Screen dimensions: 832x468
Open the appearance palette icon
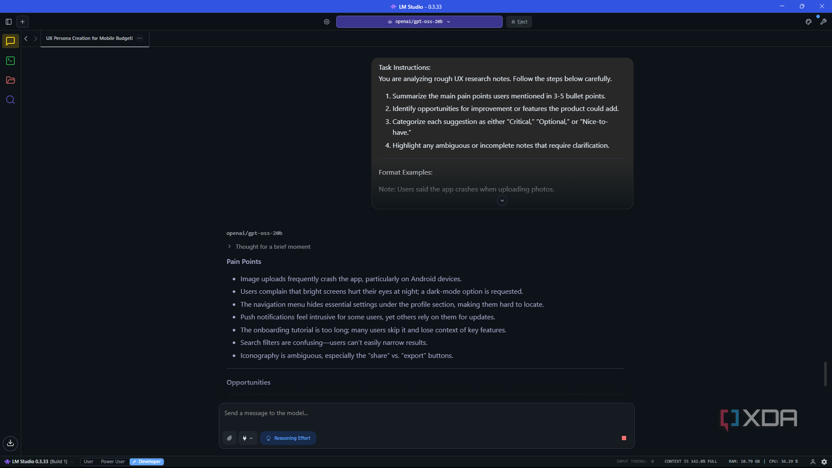[809, 22]
